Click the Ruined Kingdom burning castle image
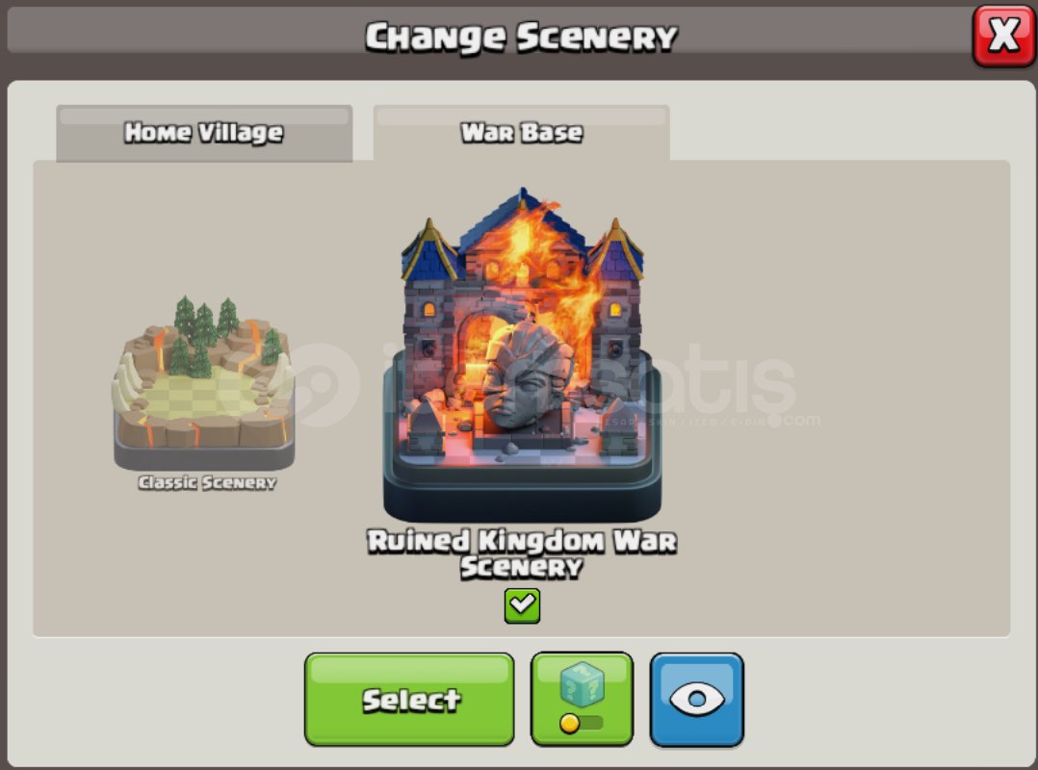The height and width of the screenshot is (770, 1038). click(x=522, y=354)
